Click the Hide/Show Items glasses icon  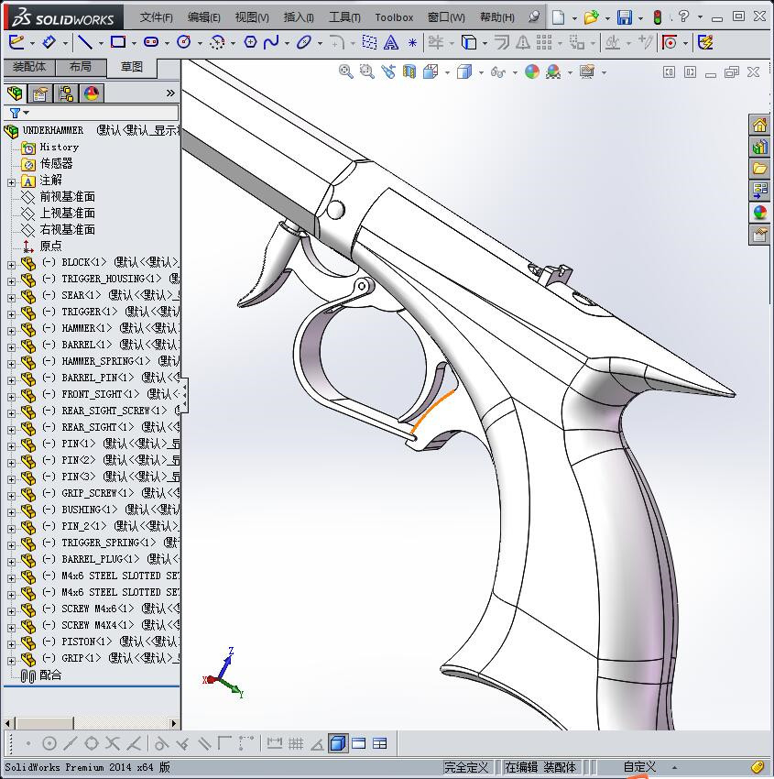pos(497,73)
